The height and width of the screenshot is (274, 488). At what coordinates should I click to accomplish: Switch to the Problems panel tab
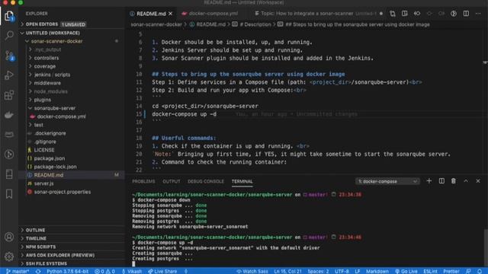[x=143, y=181]
